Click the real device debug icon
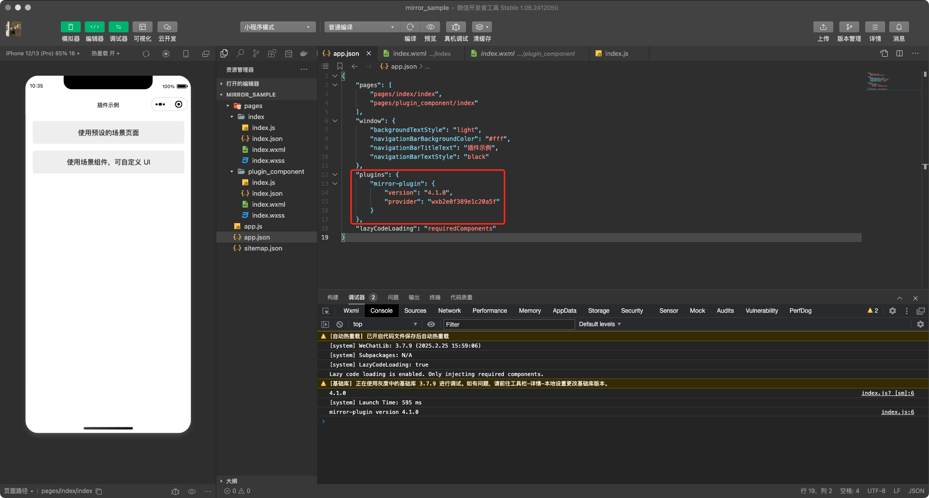Screen dimensions: 929x498 456,27
